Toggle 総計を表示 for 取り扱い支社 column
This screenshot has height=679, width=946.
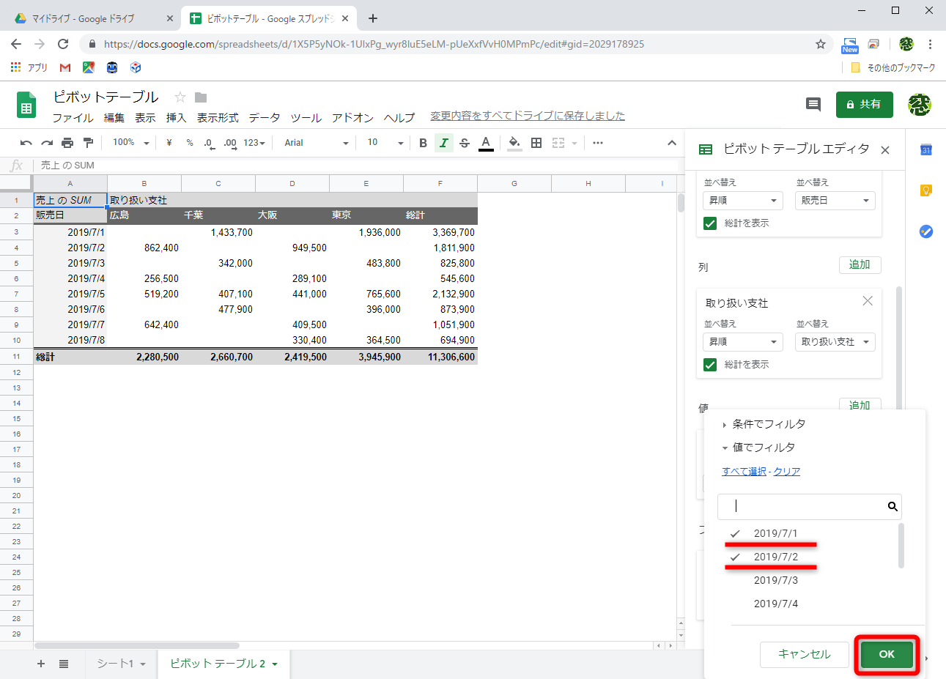(710, 364)
